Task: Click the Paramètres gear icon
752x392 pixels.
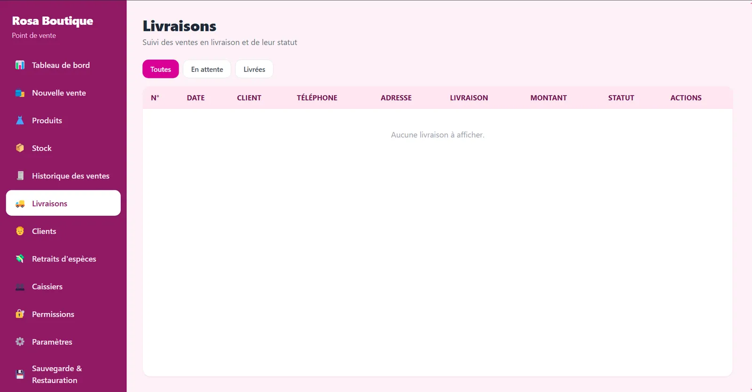Action: pos(20,342)
